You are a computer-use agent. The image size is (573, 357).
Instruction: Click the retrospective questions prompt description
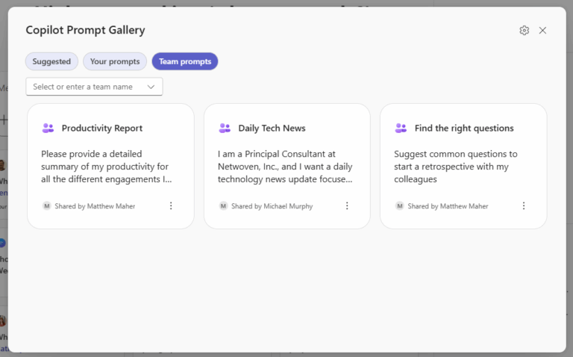(x=456, y=167)
